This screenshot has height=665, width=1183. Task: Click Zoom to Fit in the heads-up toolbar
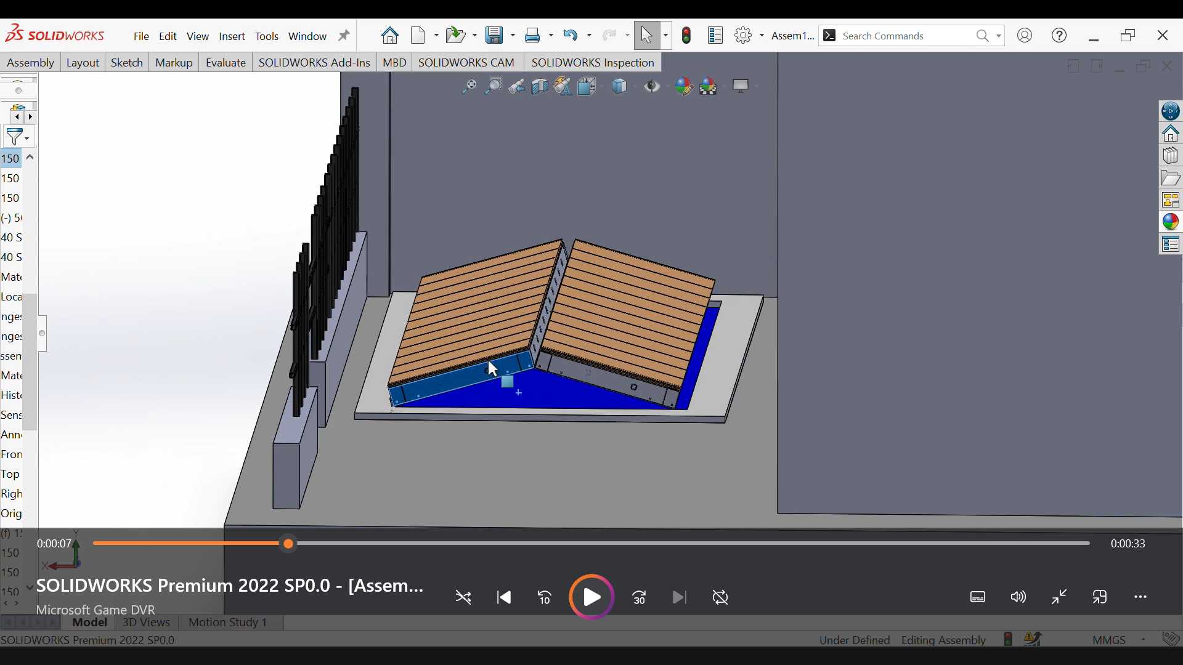tap(471, 87)
